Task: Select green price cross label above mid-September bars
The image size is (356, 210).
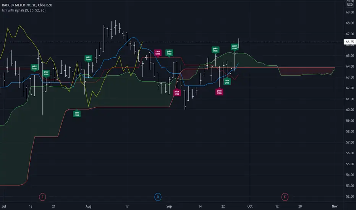Action: pos(215,50)
